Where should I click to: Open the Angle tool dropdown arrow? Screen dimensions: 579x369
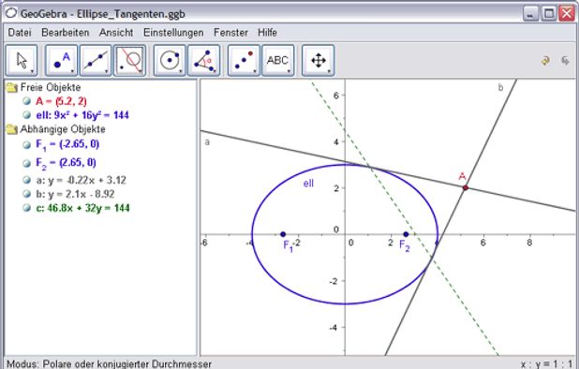click(215, 71)
